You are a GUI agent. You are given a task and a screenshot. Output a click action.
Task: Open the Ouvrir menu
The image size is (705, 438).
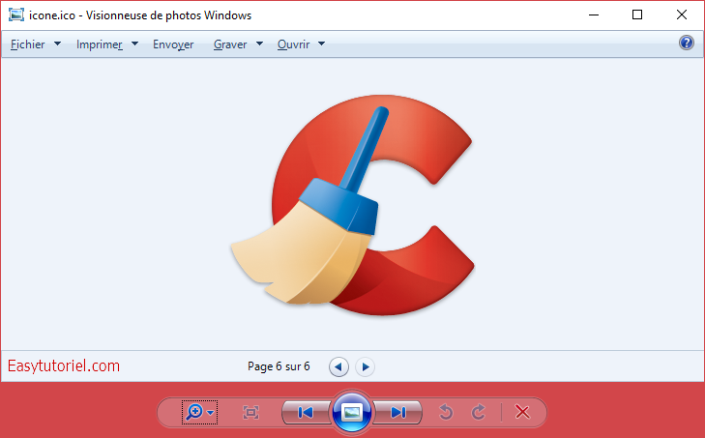click(x=294, y=44)
